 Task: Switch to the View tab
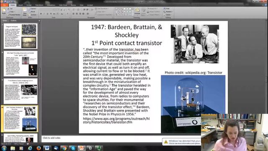(82, 5)
